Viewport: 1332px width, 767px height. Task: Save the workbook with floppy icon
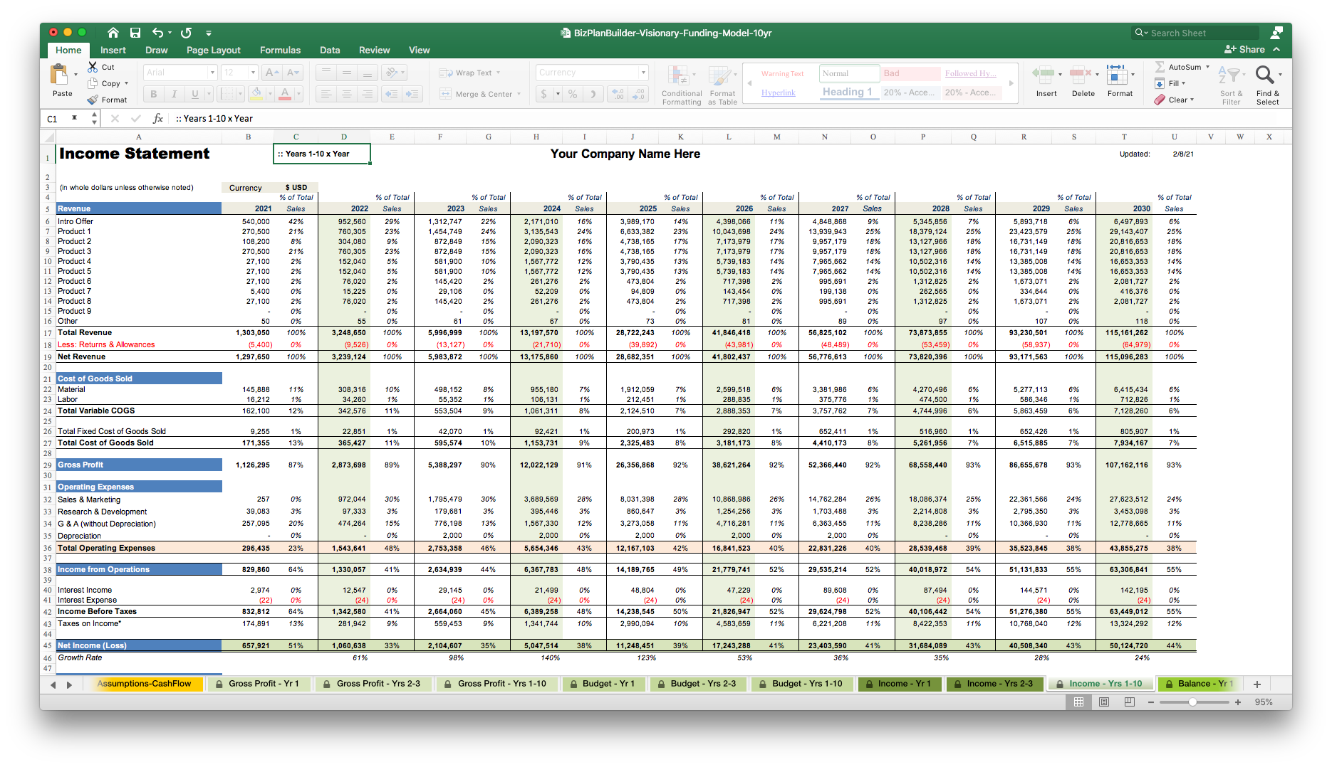(135, 33)
